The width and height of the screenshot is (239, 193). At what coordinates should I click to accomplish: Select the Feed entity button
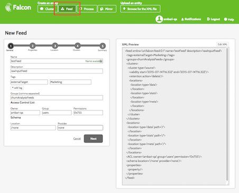tap(67, 9)
